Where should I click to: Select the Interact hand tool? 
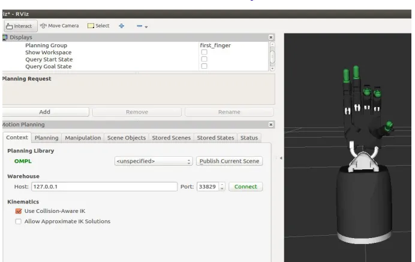19,26
